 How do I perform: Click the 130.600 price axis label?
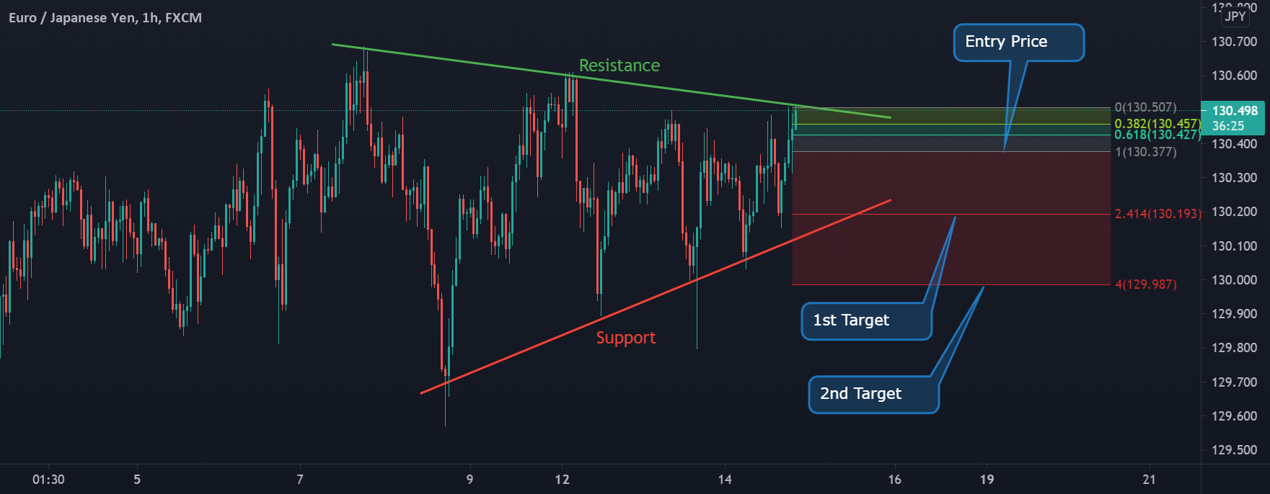pos(1235,76)
